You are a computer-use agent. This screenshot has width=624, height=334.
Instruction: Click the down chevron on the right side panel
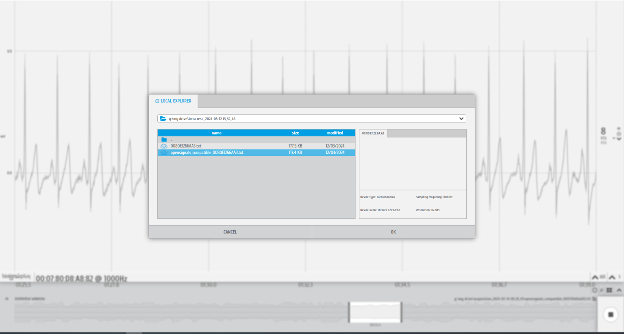click(619, 139)
